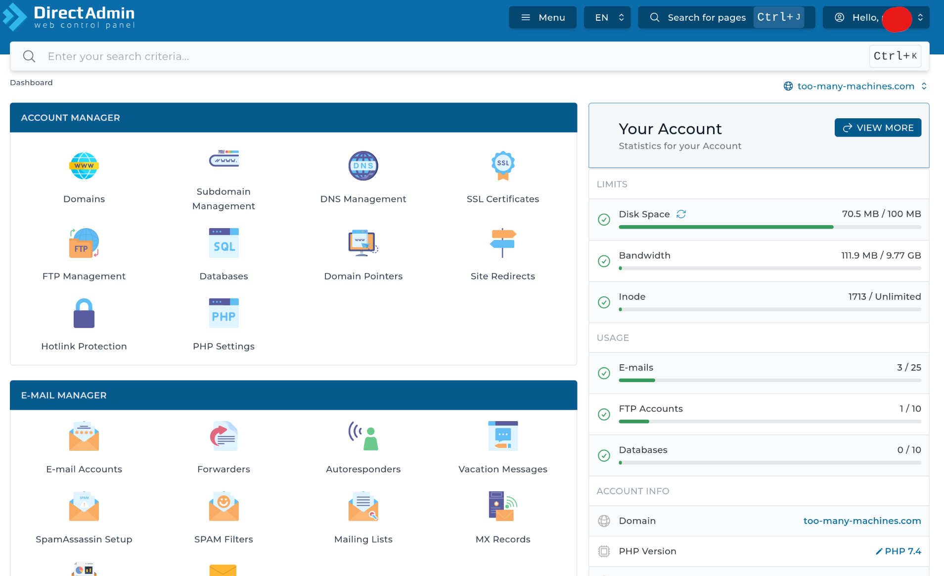Click the Dashboard breadcrumb
944x576 pixels.
(31, 83)
